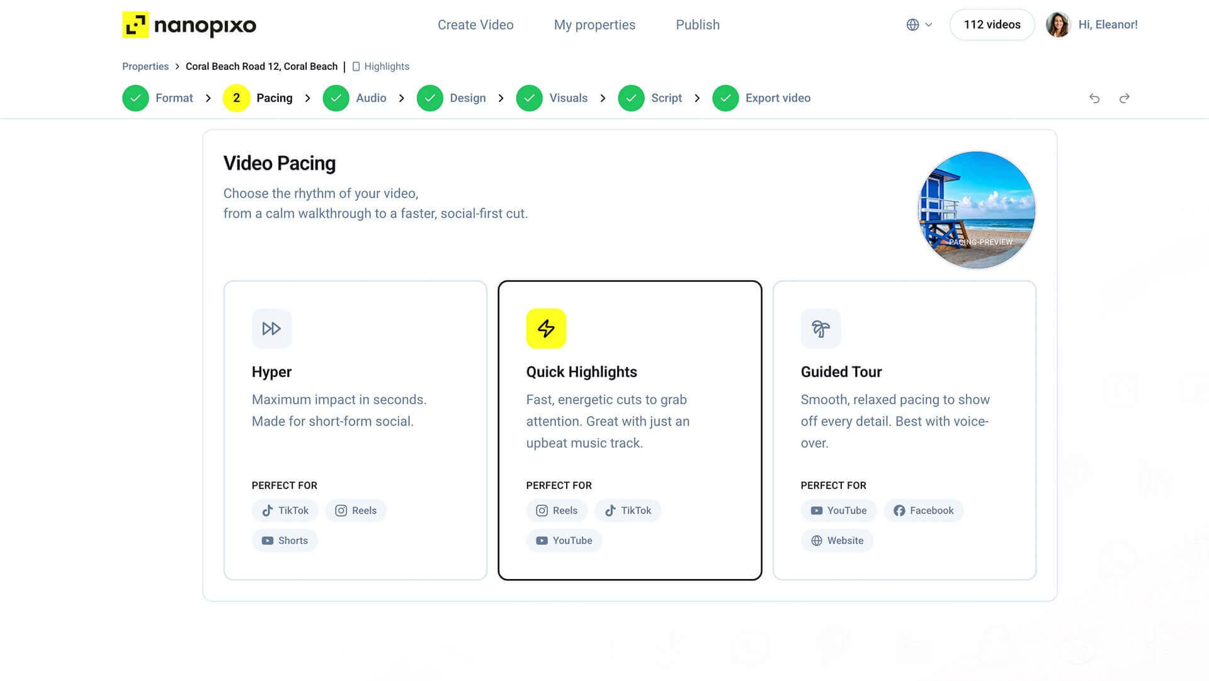Image resolution: width=1209 pixels, height=681 pixels.
Task: Click the 112 videos button
Action: point(992,25)
